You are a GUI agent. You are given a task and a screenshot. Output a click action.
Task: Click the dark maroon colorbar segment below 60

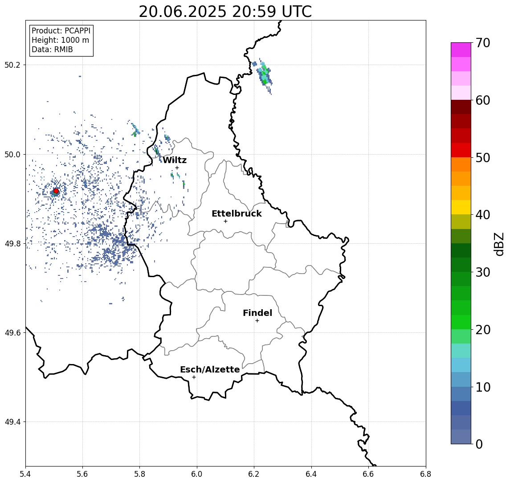tap(461, 107)
